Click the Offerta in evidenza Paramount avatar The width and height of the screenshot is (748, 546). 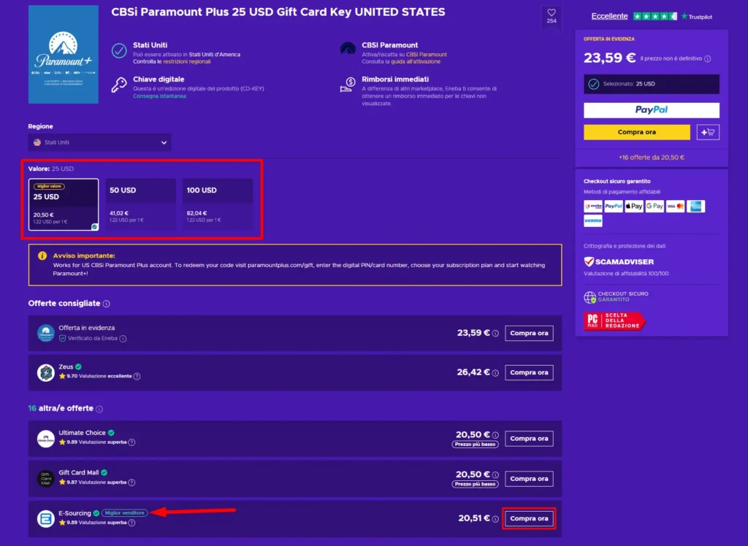click(46, 333)
